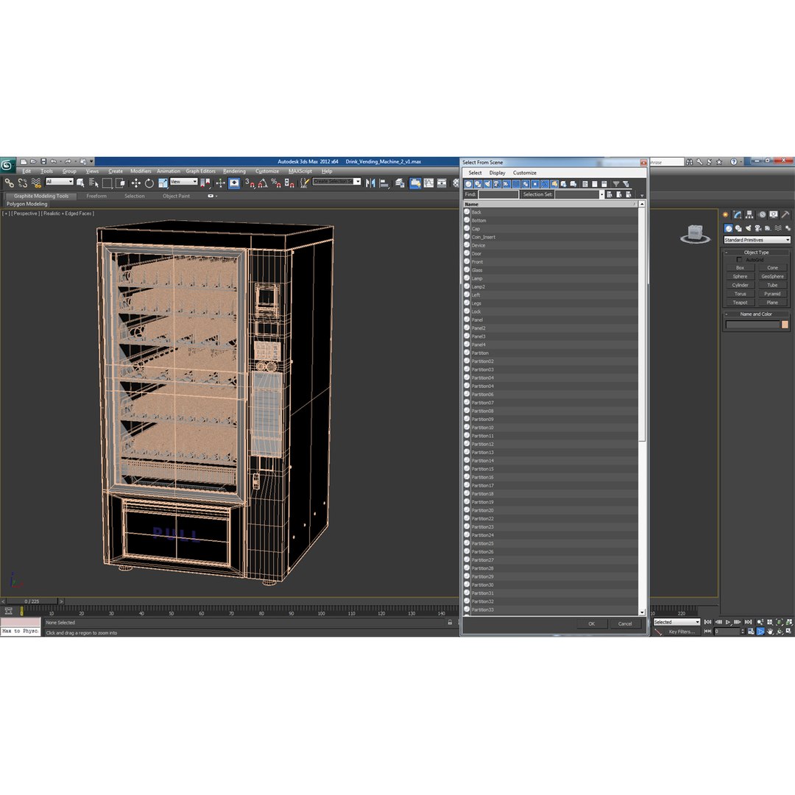The height and width of the screenshot is (795, 795).
Task: Toggle the 3D Snaps icon
Action: point(250,183)
